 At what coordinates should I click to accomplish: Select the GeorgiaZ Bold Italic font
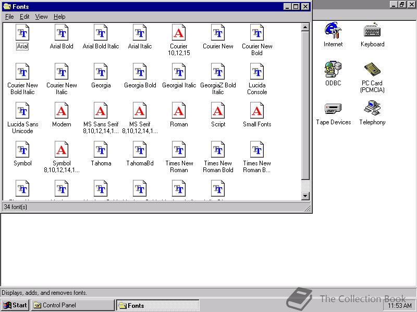218,72
